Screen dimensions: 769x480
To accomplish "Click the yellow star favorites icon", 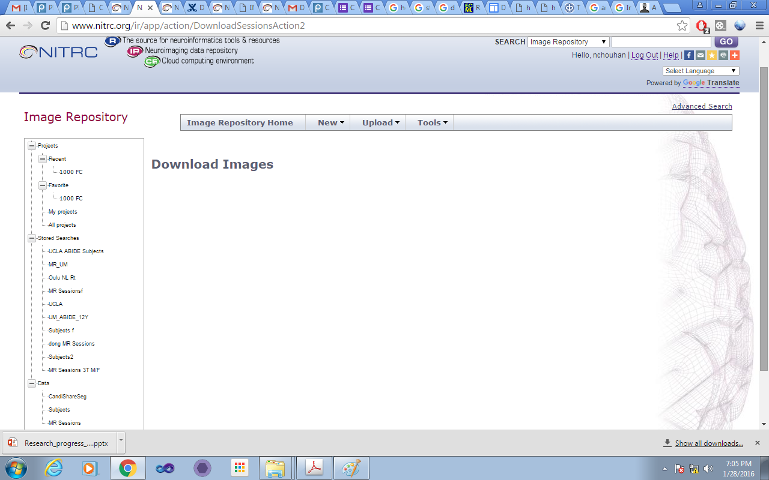I will (712, 55).
